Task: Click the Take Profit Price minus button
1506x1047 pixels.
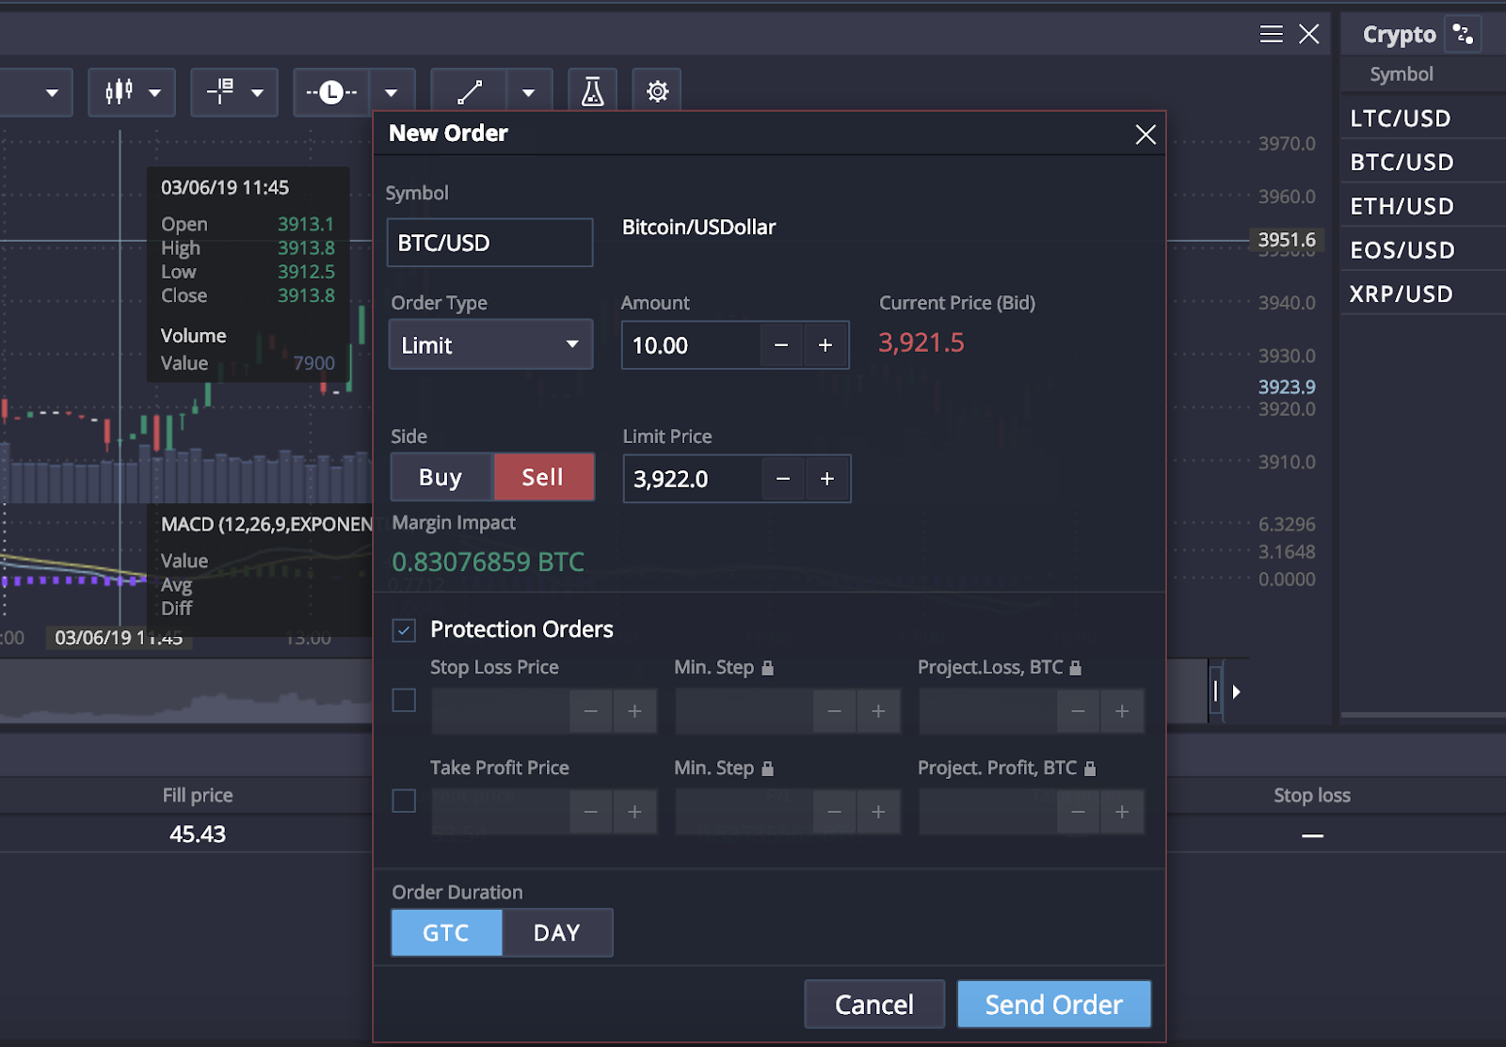Action: click(x=591, y=812)
